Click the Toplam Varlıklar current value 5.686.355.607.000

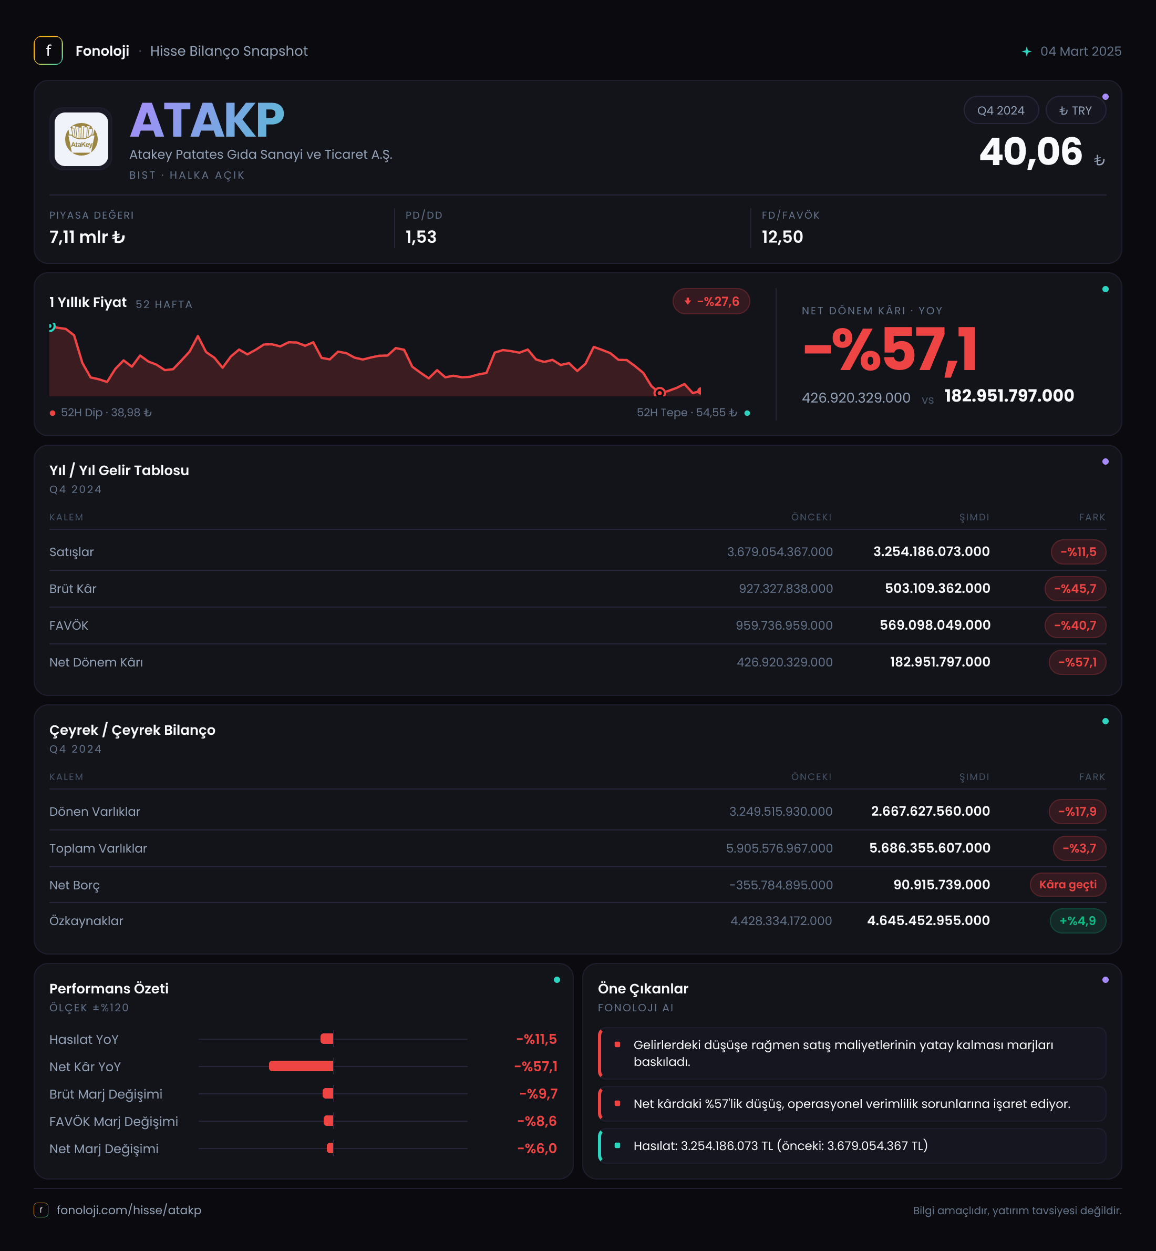930,848
